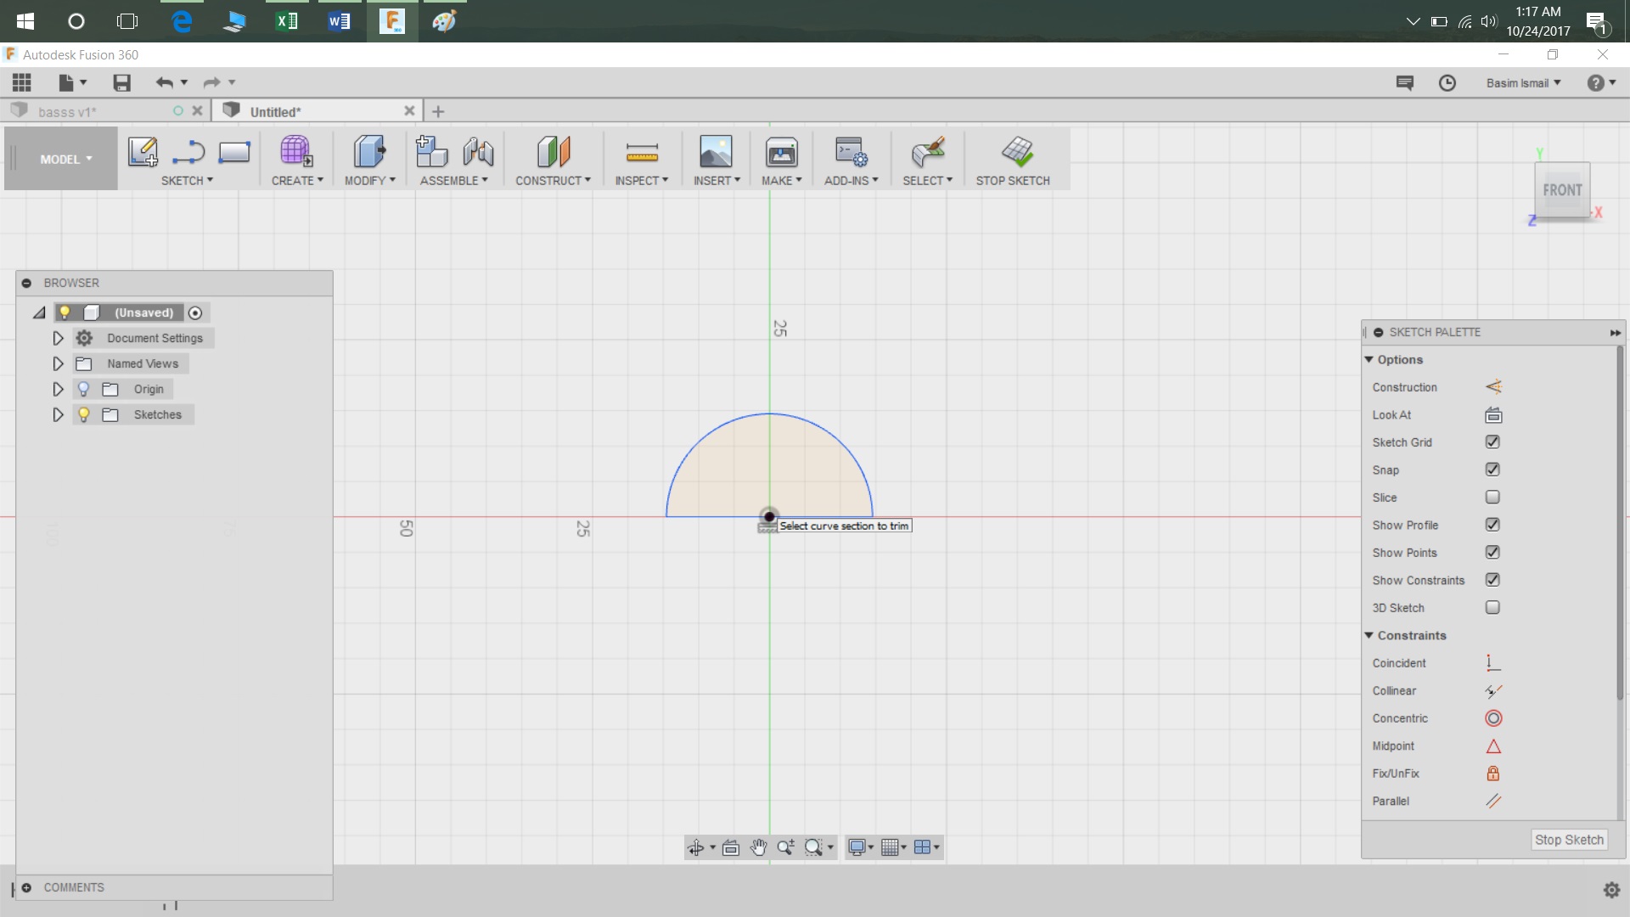Open the MODEL workspace dropdown
Screen dimensions: 1630x917
[x=65, y=159]
